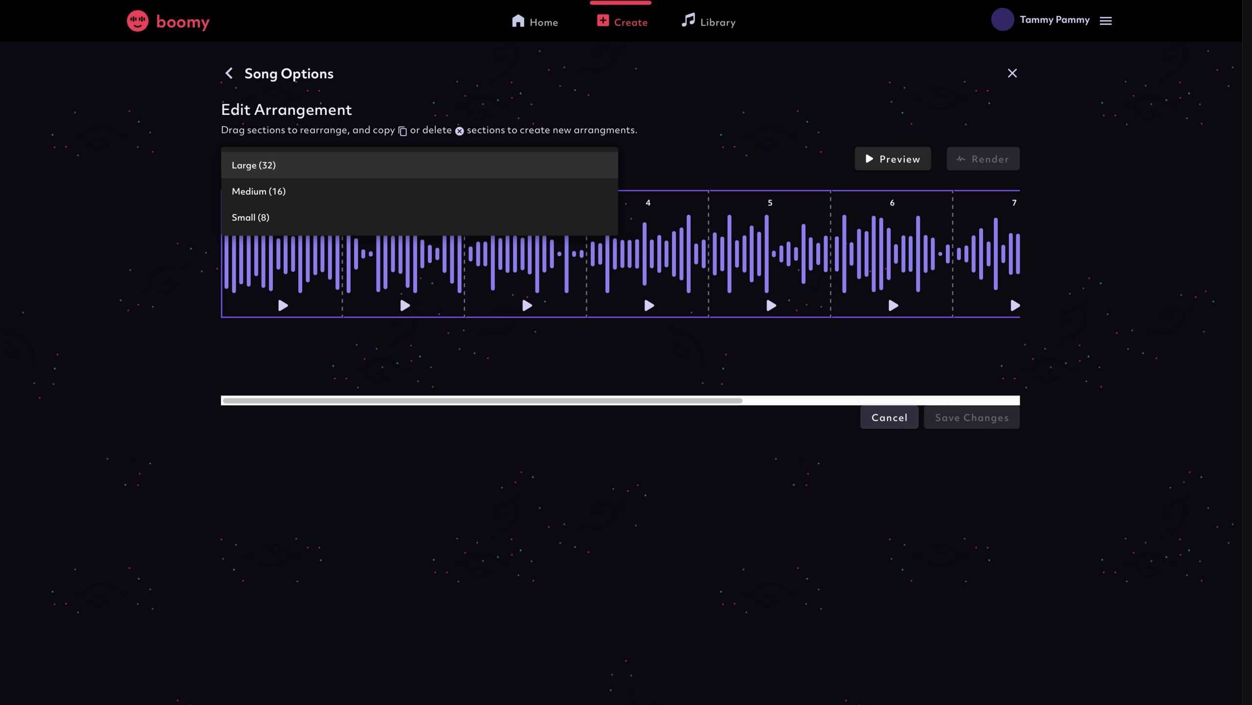Open the Home tab
Image resolution: width=1252 pixels, height=705 pixels.
coord(535,22)
